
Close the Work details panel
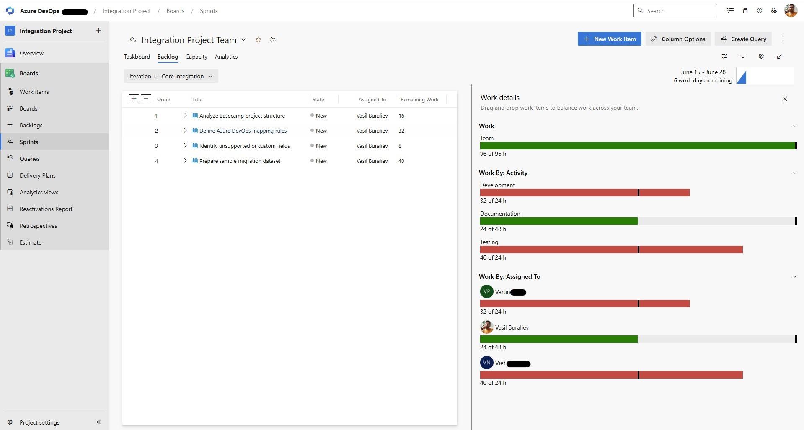point(785,99)
